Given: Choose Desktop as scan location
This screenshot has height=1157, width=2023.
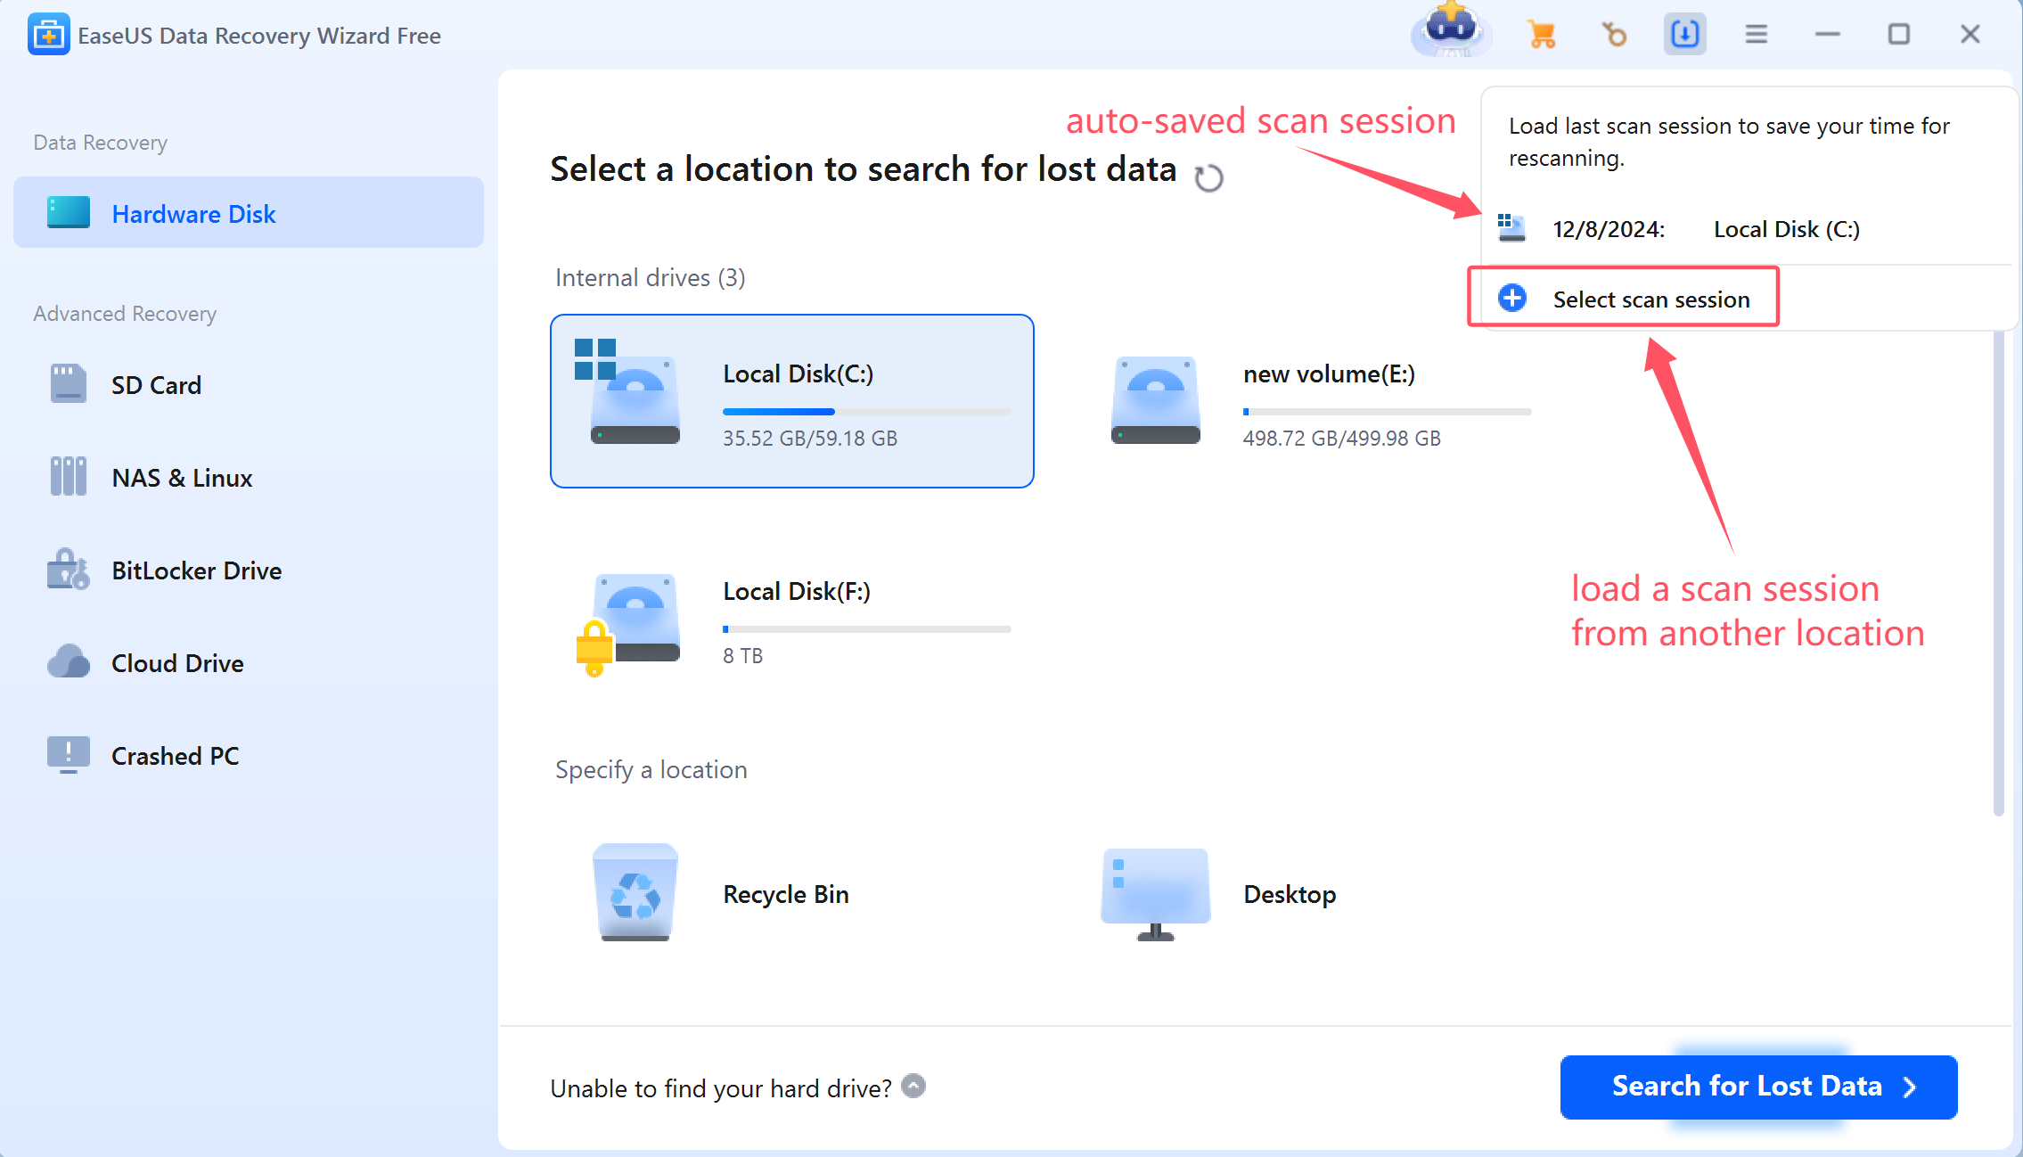Looking at the screenshot, I should tap(1313, 893).
